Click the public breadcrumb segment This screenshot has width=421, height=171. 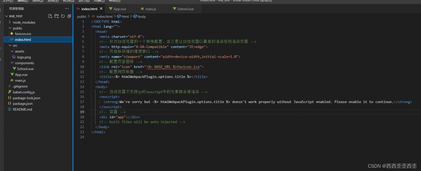pyautogui.click(x=82, y=16)
